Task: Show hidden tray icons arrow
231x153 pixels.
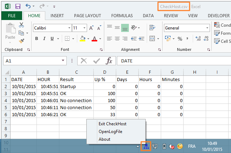Action: [x=138, y=146]
